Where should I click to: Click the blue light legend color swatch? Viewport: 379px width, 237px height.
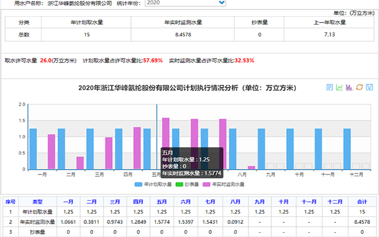[x=138, y=184]
